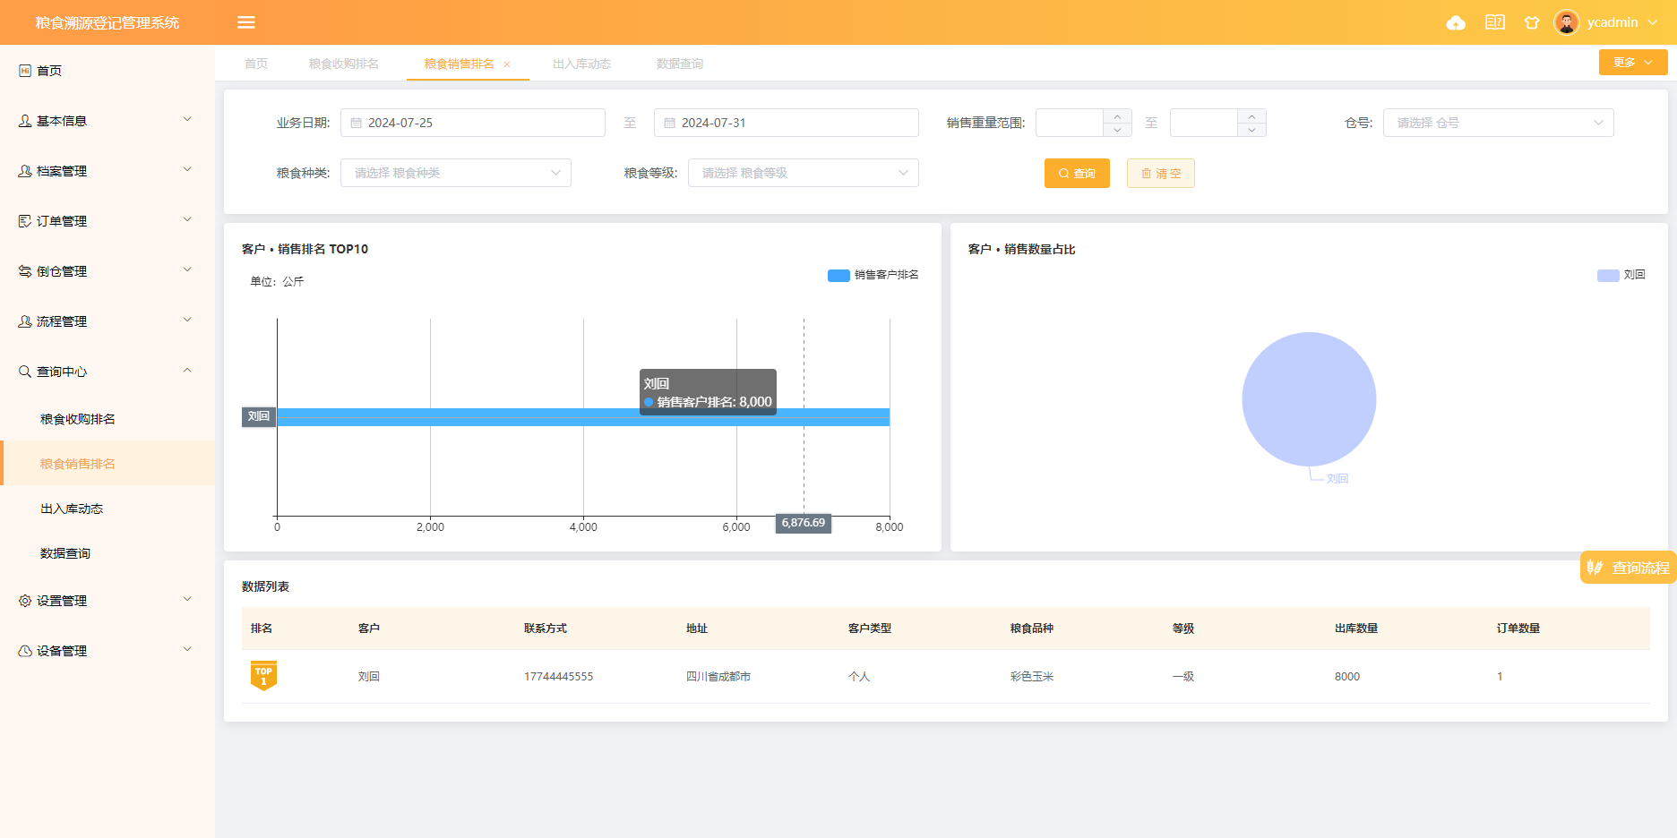Viewport: 1677px width, 838px height.
Task: Toggle the 刘回 pie chart legend
Action: [x=1621, y=275]
